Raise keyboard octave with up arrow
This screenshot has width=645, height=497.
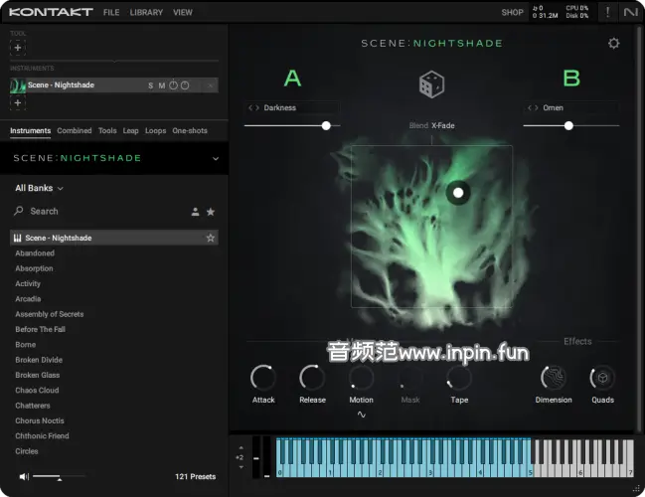click(242, 447)
